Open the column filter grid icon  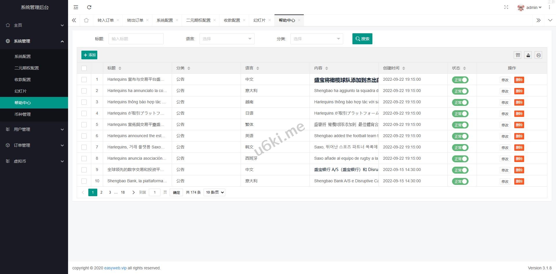[518, 55]
